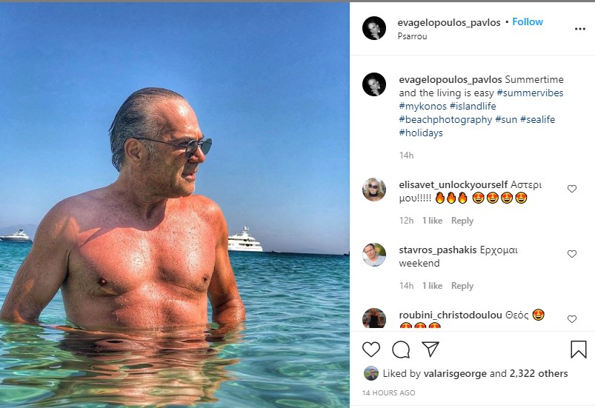The width and height of the screenshot is (595, 408).
Task: Reply to stavros_pashakis's comment
Action: [462, 286]
